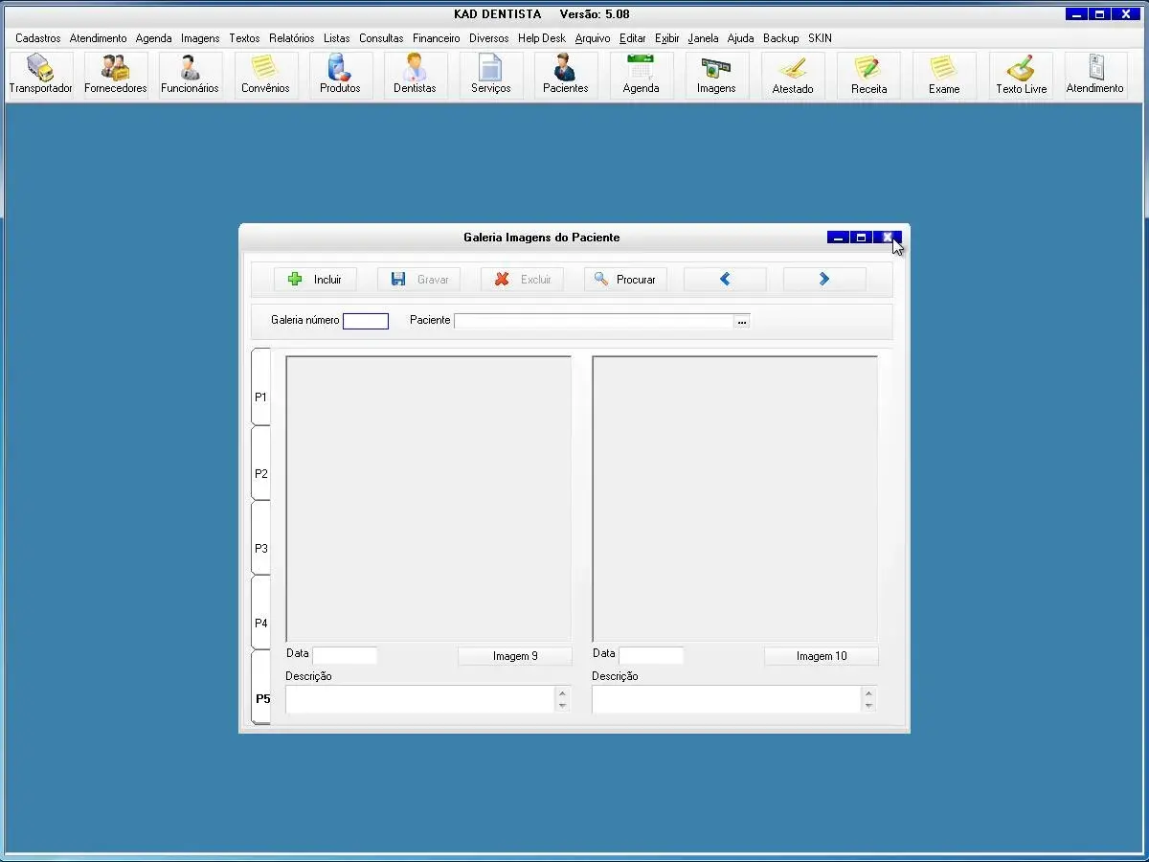Go to the previous gallery record arrow
The height and width of the screenshot is (862, 1149).
725,279
